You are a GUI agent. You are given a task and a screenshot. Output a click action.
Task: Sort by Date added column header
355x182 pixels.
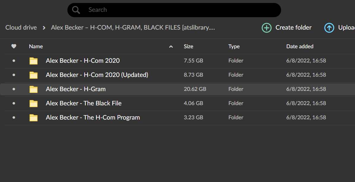[x=300, y=46]
